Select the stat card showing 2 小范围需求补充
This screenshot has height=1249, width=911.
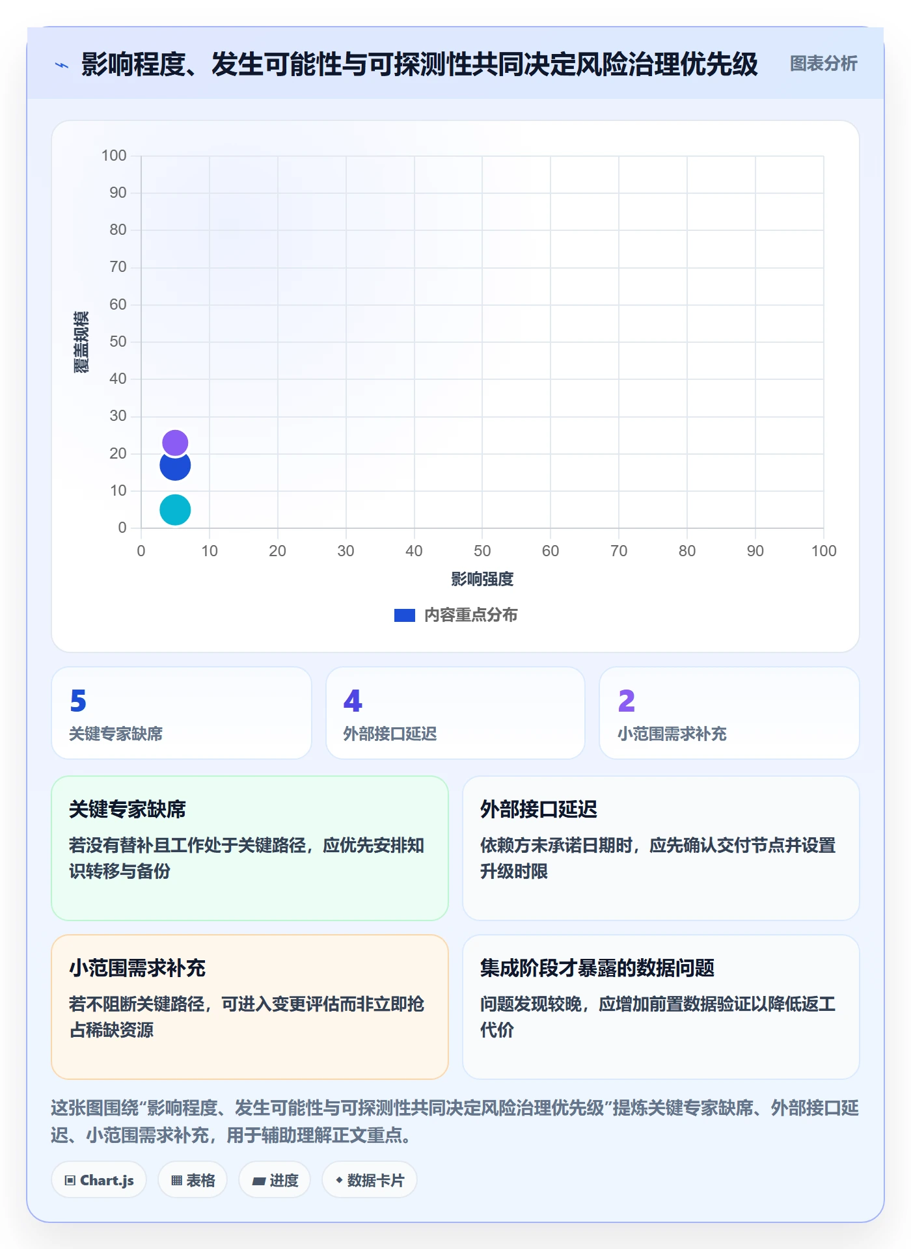(729, 713)
